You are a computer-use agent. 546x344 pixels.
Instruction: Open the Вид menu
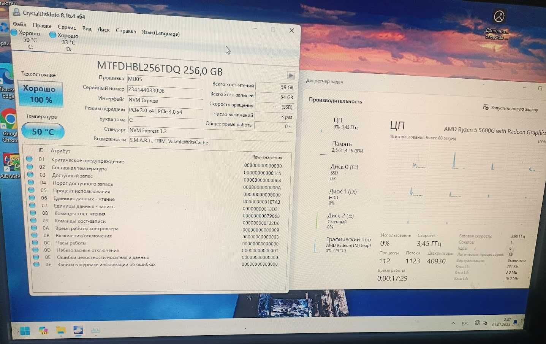pos(87,29)
